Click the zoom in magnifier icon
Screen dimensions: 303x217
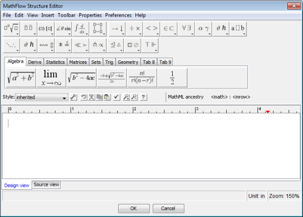tap(126, 97)
